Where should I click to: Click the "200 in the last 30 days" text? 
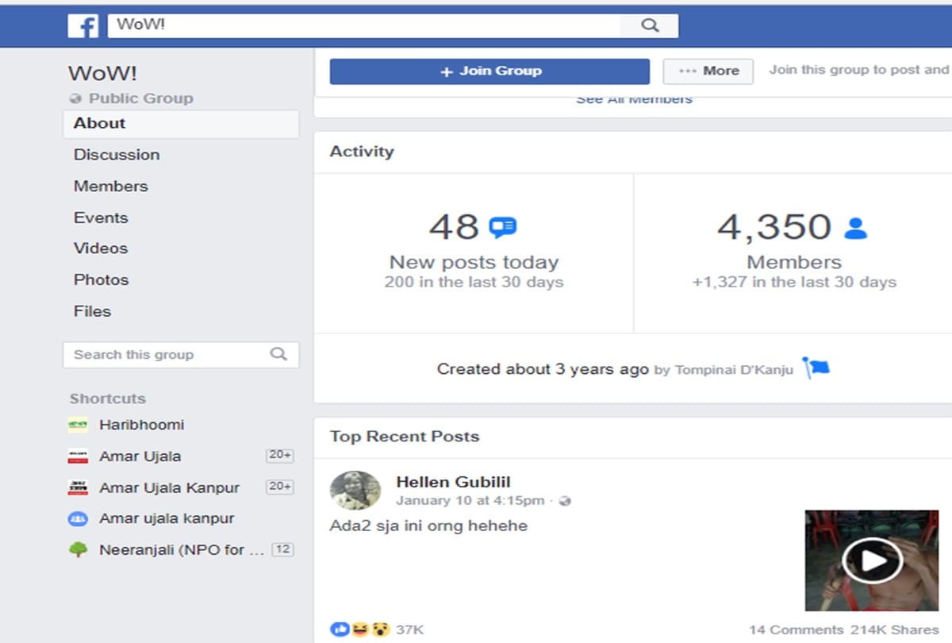pyautogui.click(x=474, y=283)
